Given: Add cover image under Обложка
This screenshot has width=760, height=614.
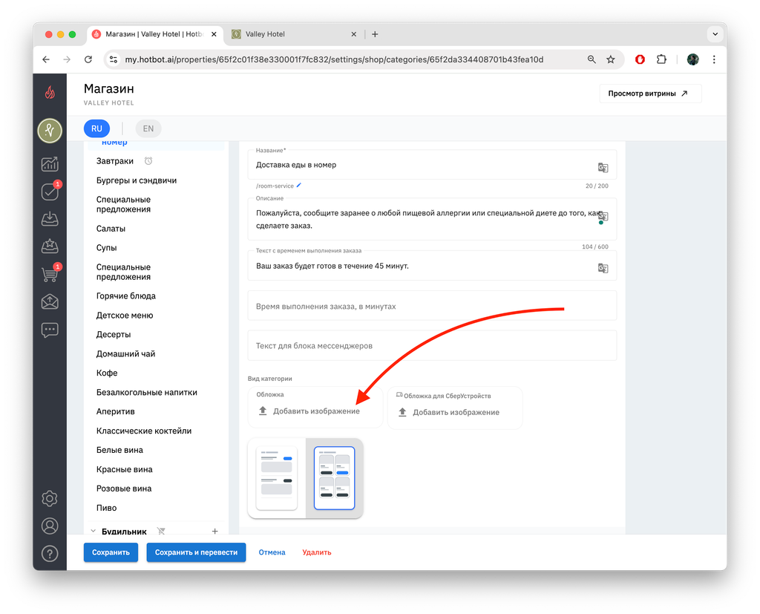Looking at the screenshot, I should tap(309, 411).
